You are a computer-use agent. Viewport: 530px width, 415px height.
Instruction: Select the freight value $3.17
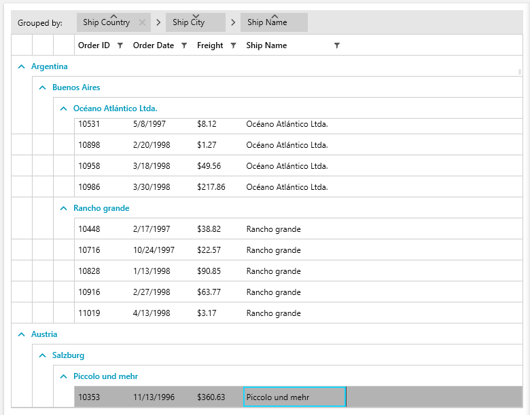[x=207, y=313]
